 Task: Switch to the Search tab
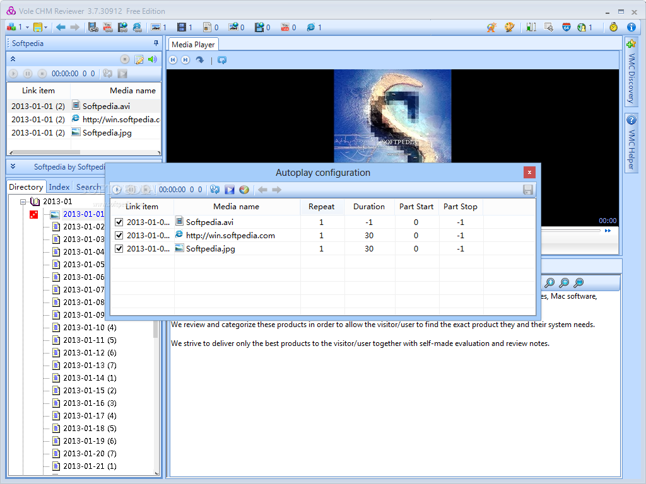pyautogui.click(x=88, y=187)
